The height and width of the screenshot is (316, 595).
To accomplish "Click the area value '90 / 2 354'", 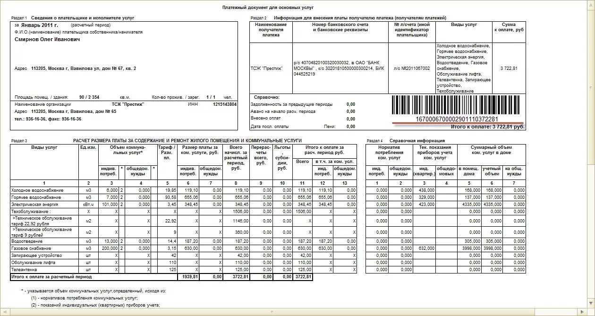I will [x=89, y=97].
